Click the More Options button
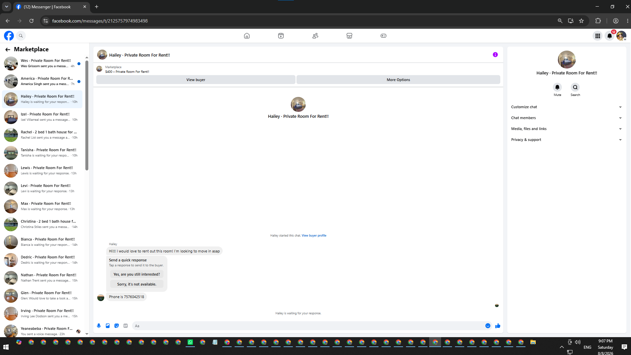 pos(398,80)
